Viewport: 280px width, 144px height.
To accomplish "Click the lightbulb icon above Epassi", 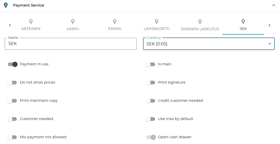I will (x=115, y=21).
